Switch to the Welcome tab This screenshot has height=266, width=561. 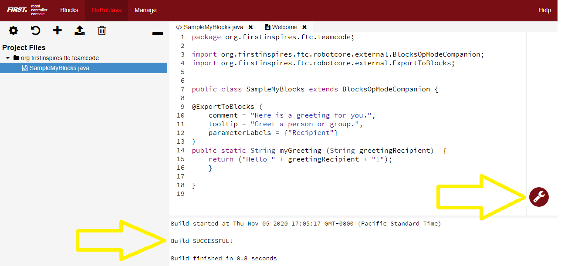point(284,27)
